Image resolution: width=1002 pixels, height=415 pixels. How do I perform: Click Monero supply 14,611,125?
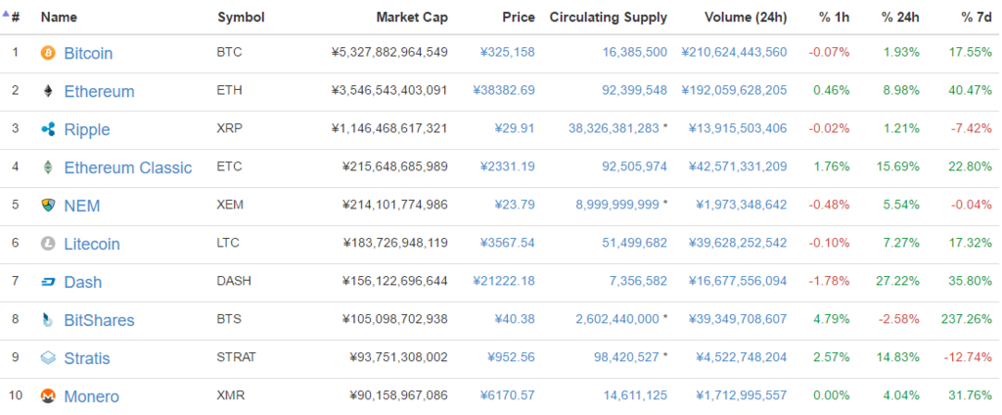(x=634, y=395)
